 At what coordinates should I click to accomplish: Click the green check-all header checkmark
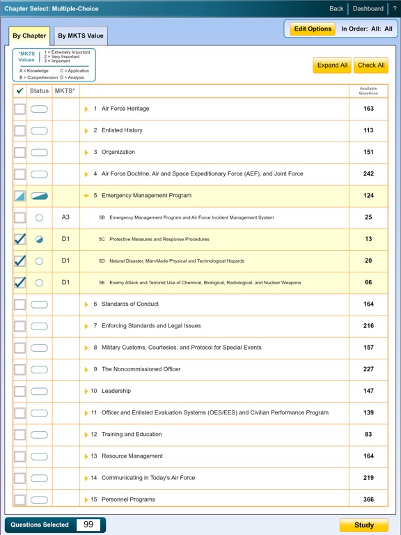coord(19,91)
